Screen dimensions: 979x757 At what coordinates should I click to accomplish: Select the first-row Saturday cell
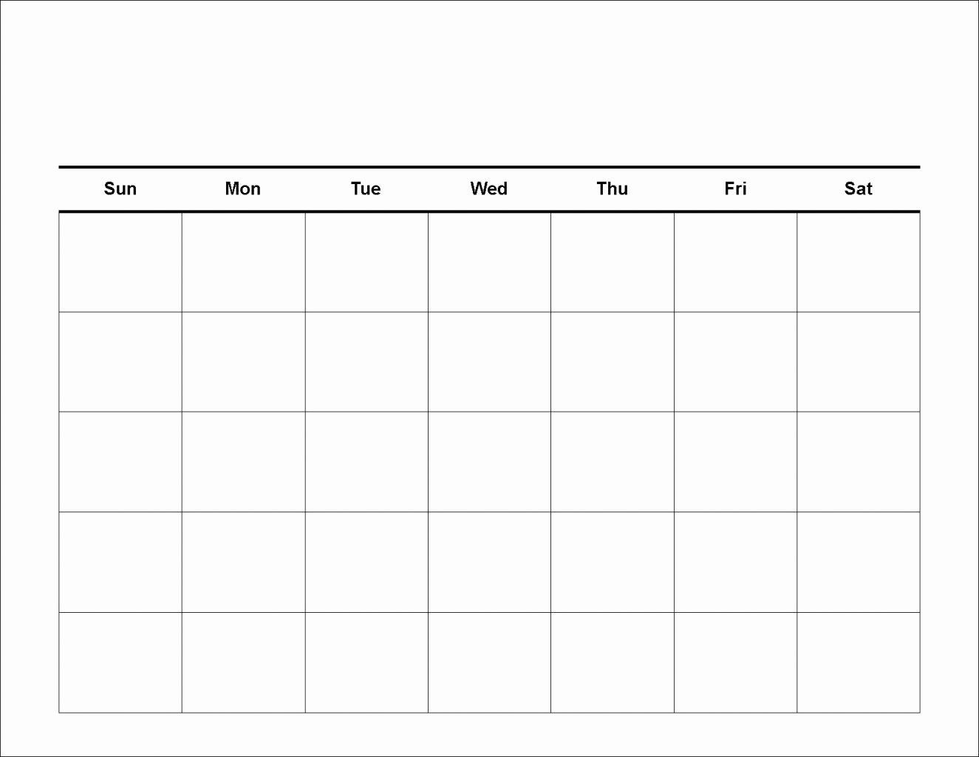(x=859, y=262)
